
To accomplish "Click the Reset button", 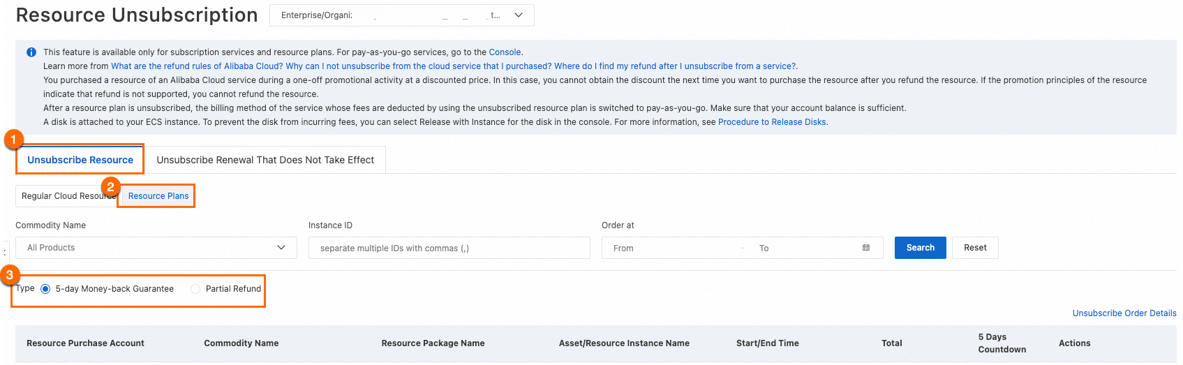I will click(975, 248).
